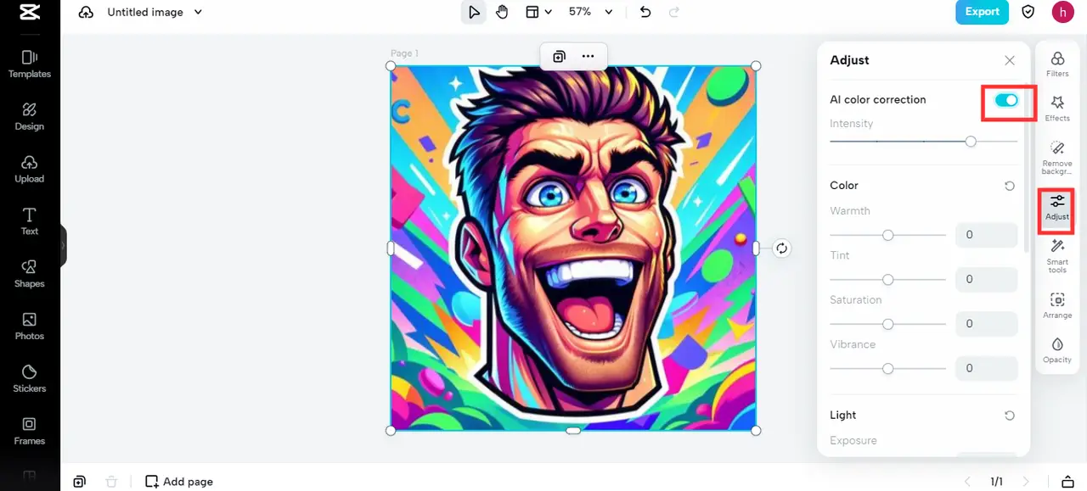Screen dimensions: 1087x491
Task: Reset the Light section adjustments
Action: pos(1010,416)
